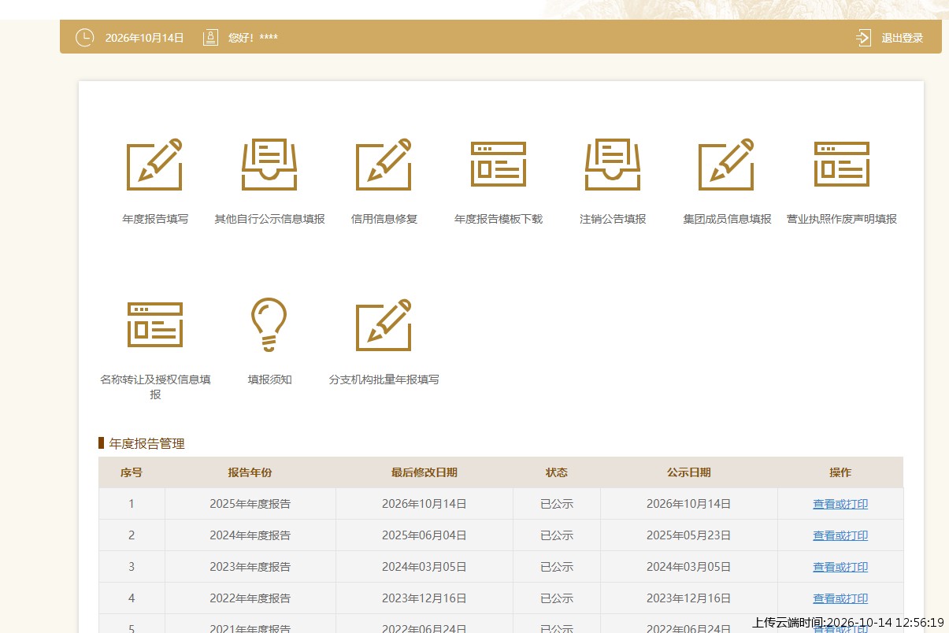Click the 最后修改日期 column header
949x633 pixels.
tap(424, 472)
